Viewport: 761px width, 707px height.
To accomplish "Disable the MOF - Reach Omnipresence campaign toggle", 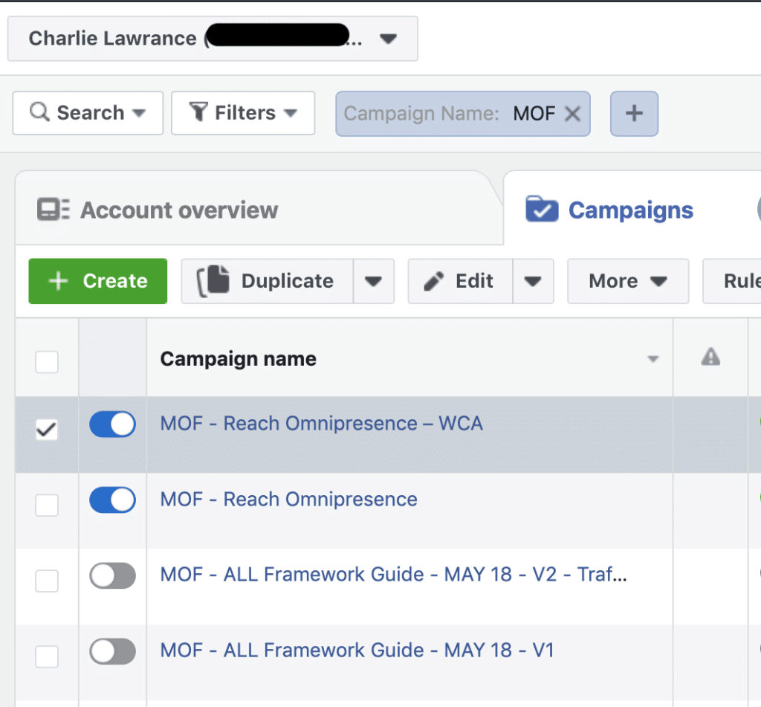I will click(112, 500).
